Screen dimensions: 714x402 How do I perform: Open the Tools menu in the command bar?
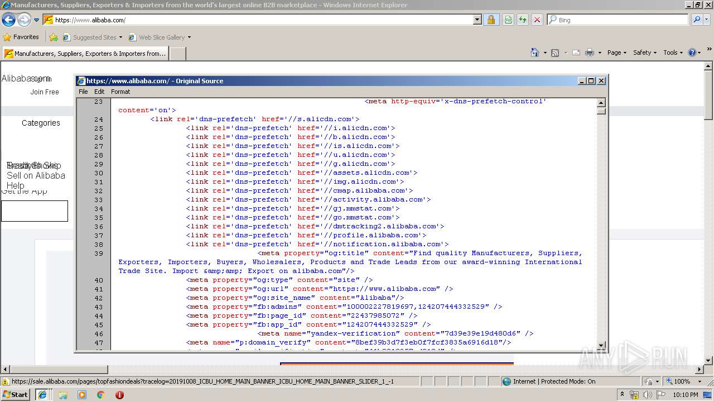673,52
